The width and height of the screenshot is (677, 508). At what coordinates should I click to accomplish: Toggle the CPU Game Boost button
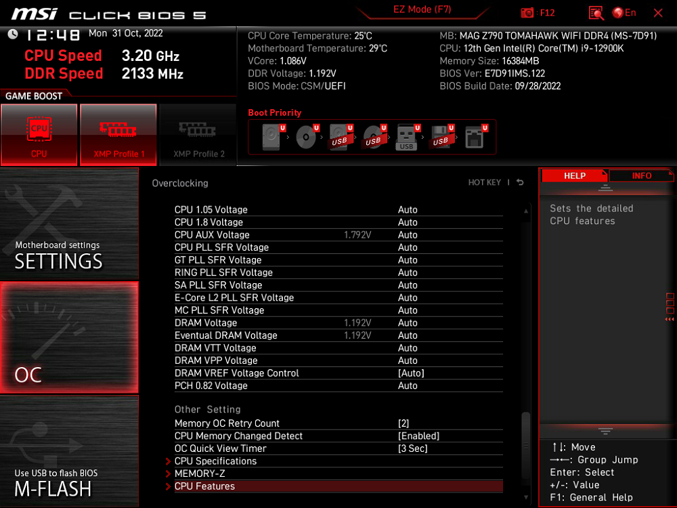(39, 134)
